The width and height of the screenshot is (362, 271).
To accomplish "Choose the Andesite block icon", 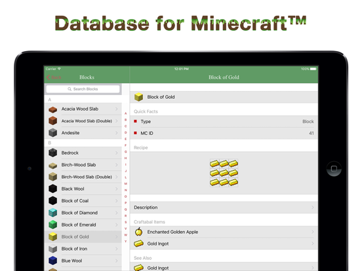I will tap(53, 133).
